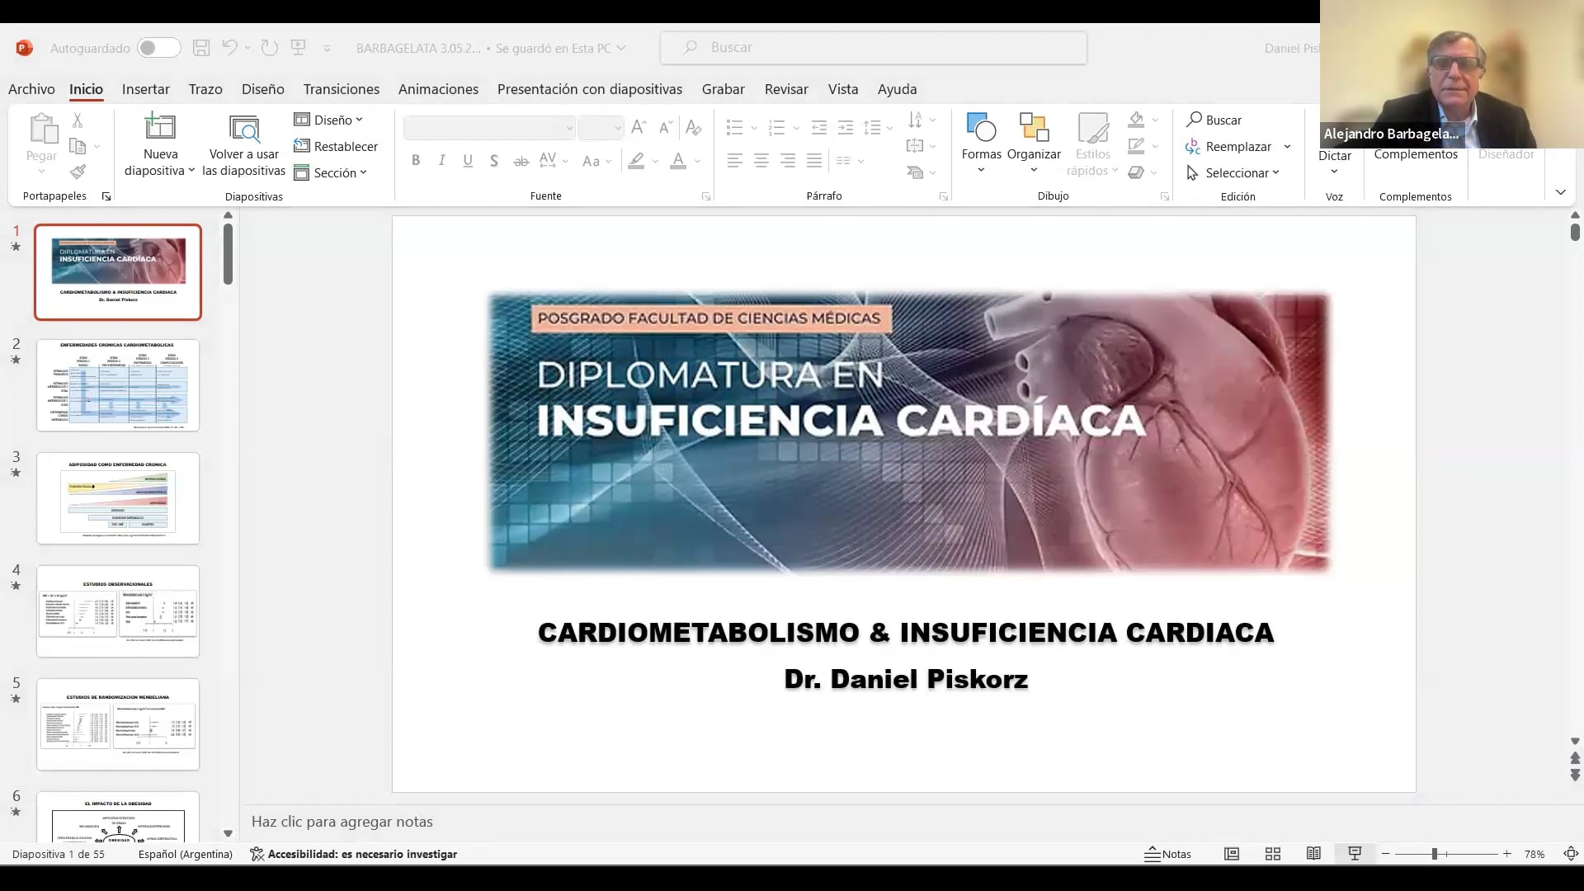This screenshot has width=1584, height=891.
Task: Open reading view from status bar
Action: (1313, 854)
